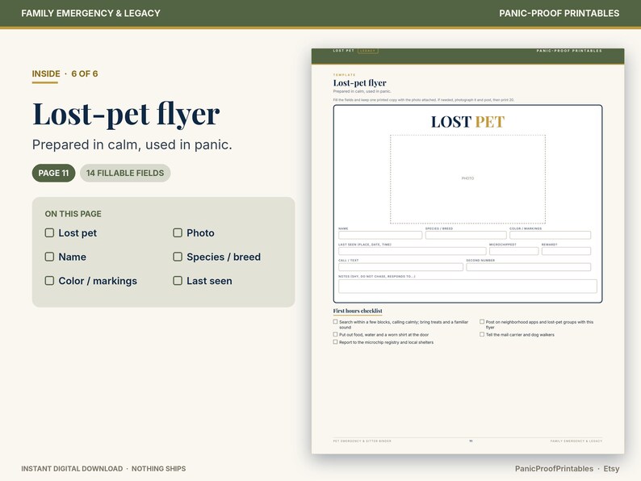Click 'FAMILY EMERGENCY & LEGACY' header text
Screen dimensions: 641x481
click(90, 14)
